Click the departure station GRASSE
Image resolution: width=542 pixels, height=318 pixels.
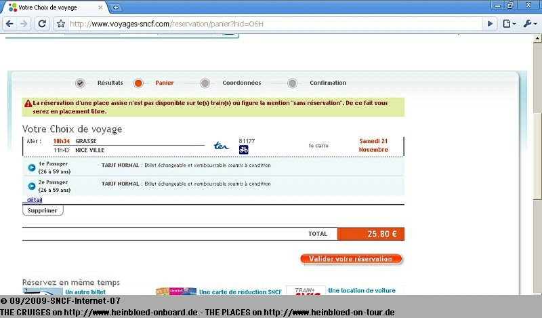point(86,141)
